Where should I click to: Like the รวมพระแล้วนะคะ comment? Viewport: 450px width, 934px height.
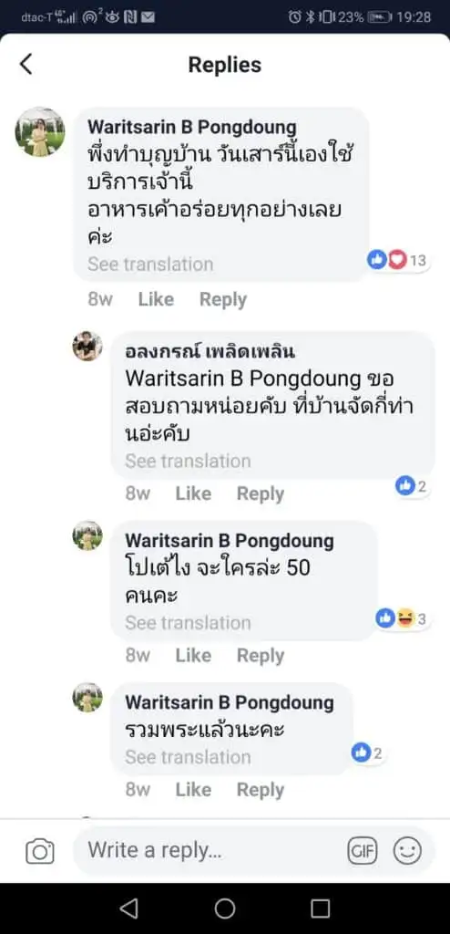[193, 789]
